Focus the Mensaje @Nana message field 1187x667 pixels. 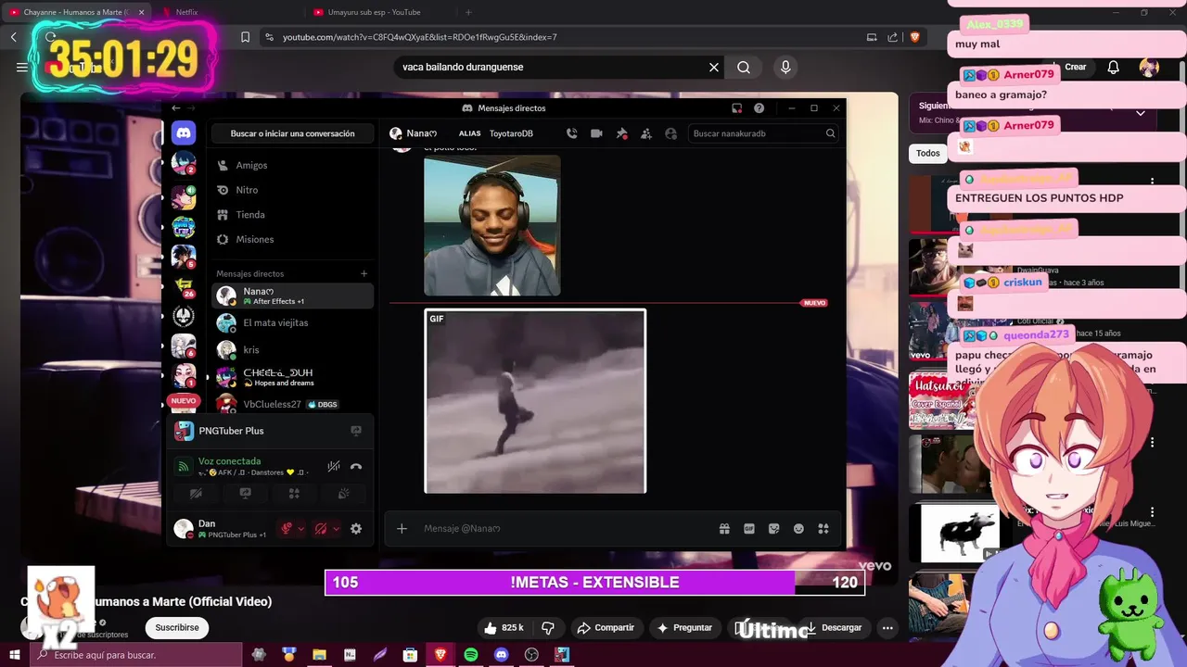click(564, 529)
